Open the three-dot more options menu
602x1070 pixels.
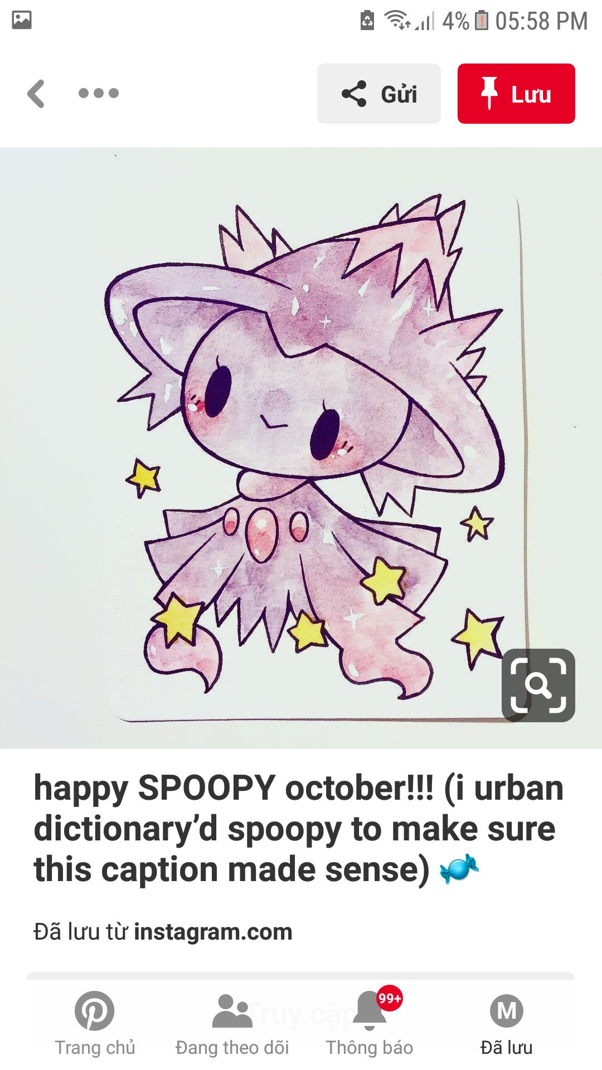coord(99,93)
